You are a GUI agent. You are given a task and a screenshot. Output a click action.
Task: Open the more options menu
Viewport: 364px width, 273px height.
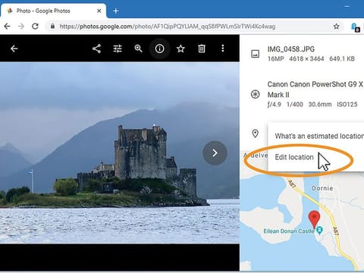223,49
